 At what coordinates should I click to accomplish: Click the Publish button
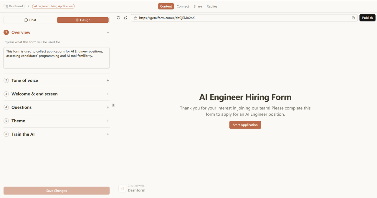(x=367, y=18)
